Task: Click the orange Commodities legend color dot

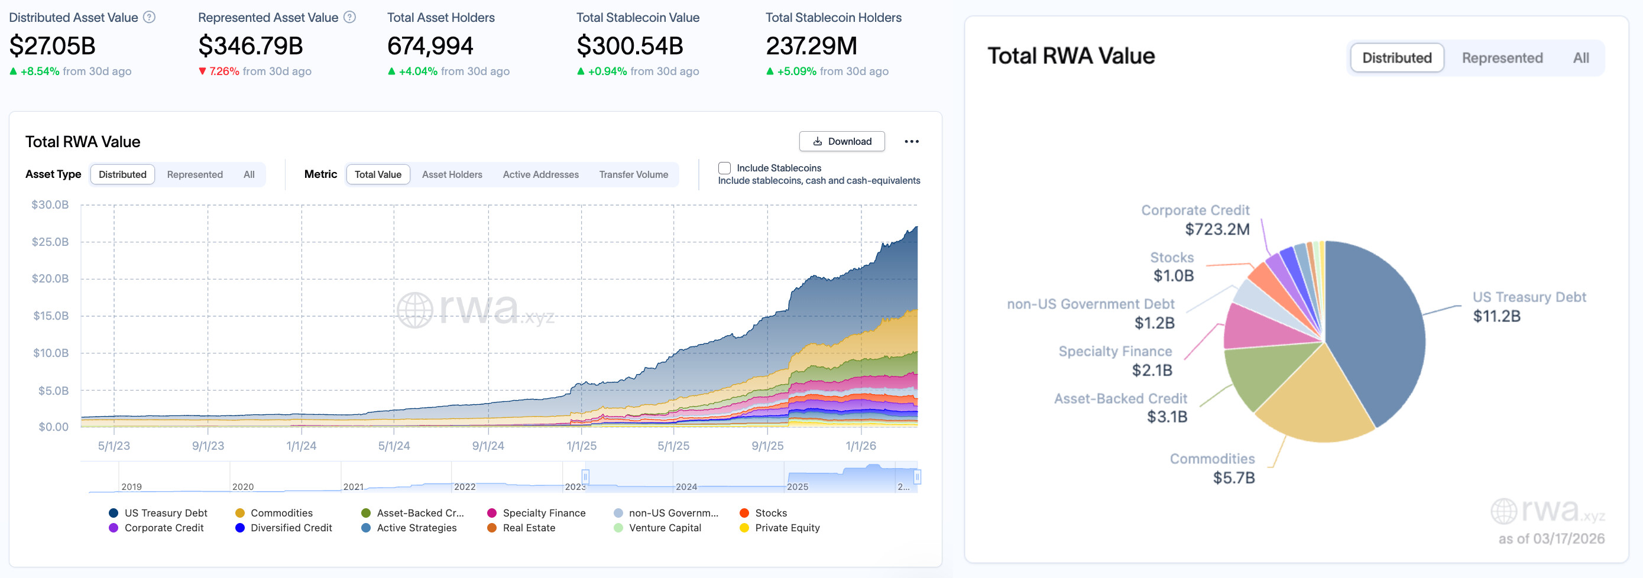Action: (x=239, y=512)
